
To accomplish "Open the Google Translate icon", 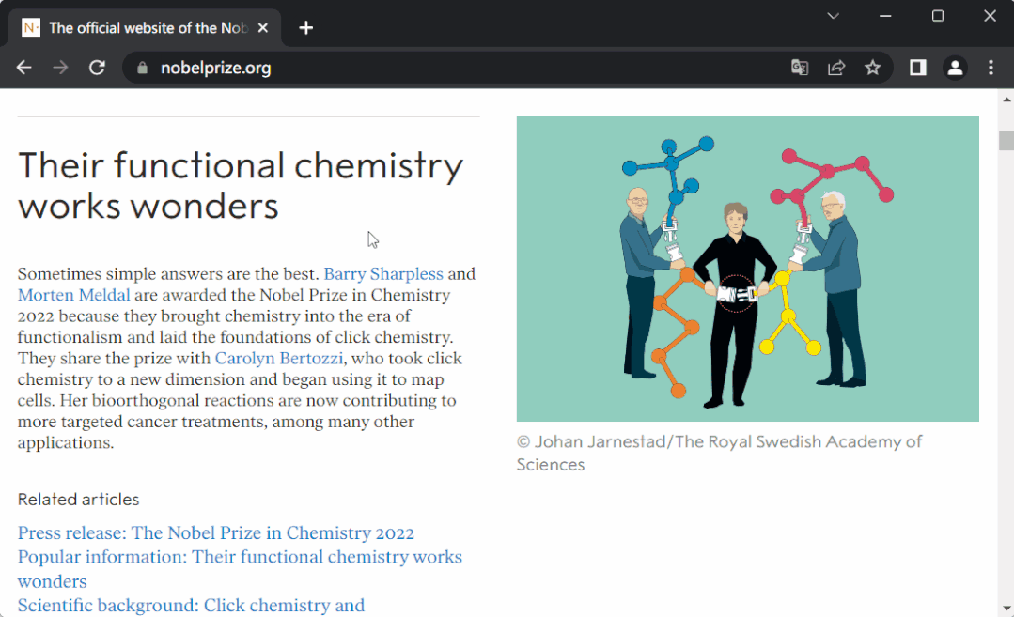I will pyautogui.click(x=800, y=68).
